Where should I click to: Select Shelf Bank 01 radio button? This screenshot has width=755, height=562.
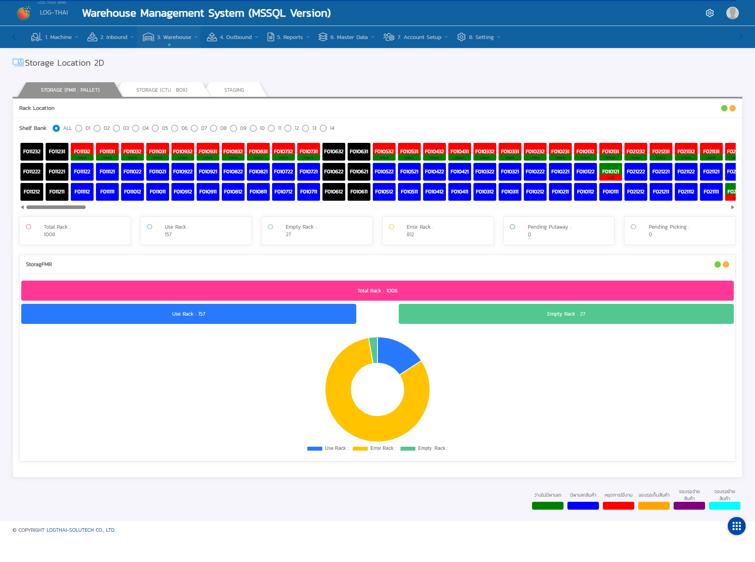[79, 128]
